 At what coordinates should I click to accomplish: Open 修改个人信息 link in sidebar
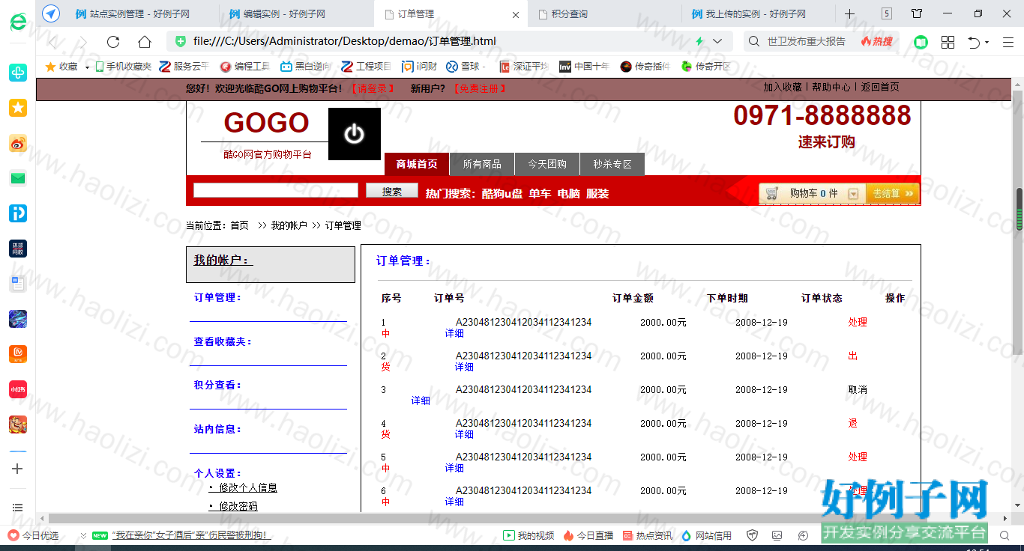pyautogui.click(x=248, y=487)
